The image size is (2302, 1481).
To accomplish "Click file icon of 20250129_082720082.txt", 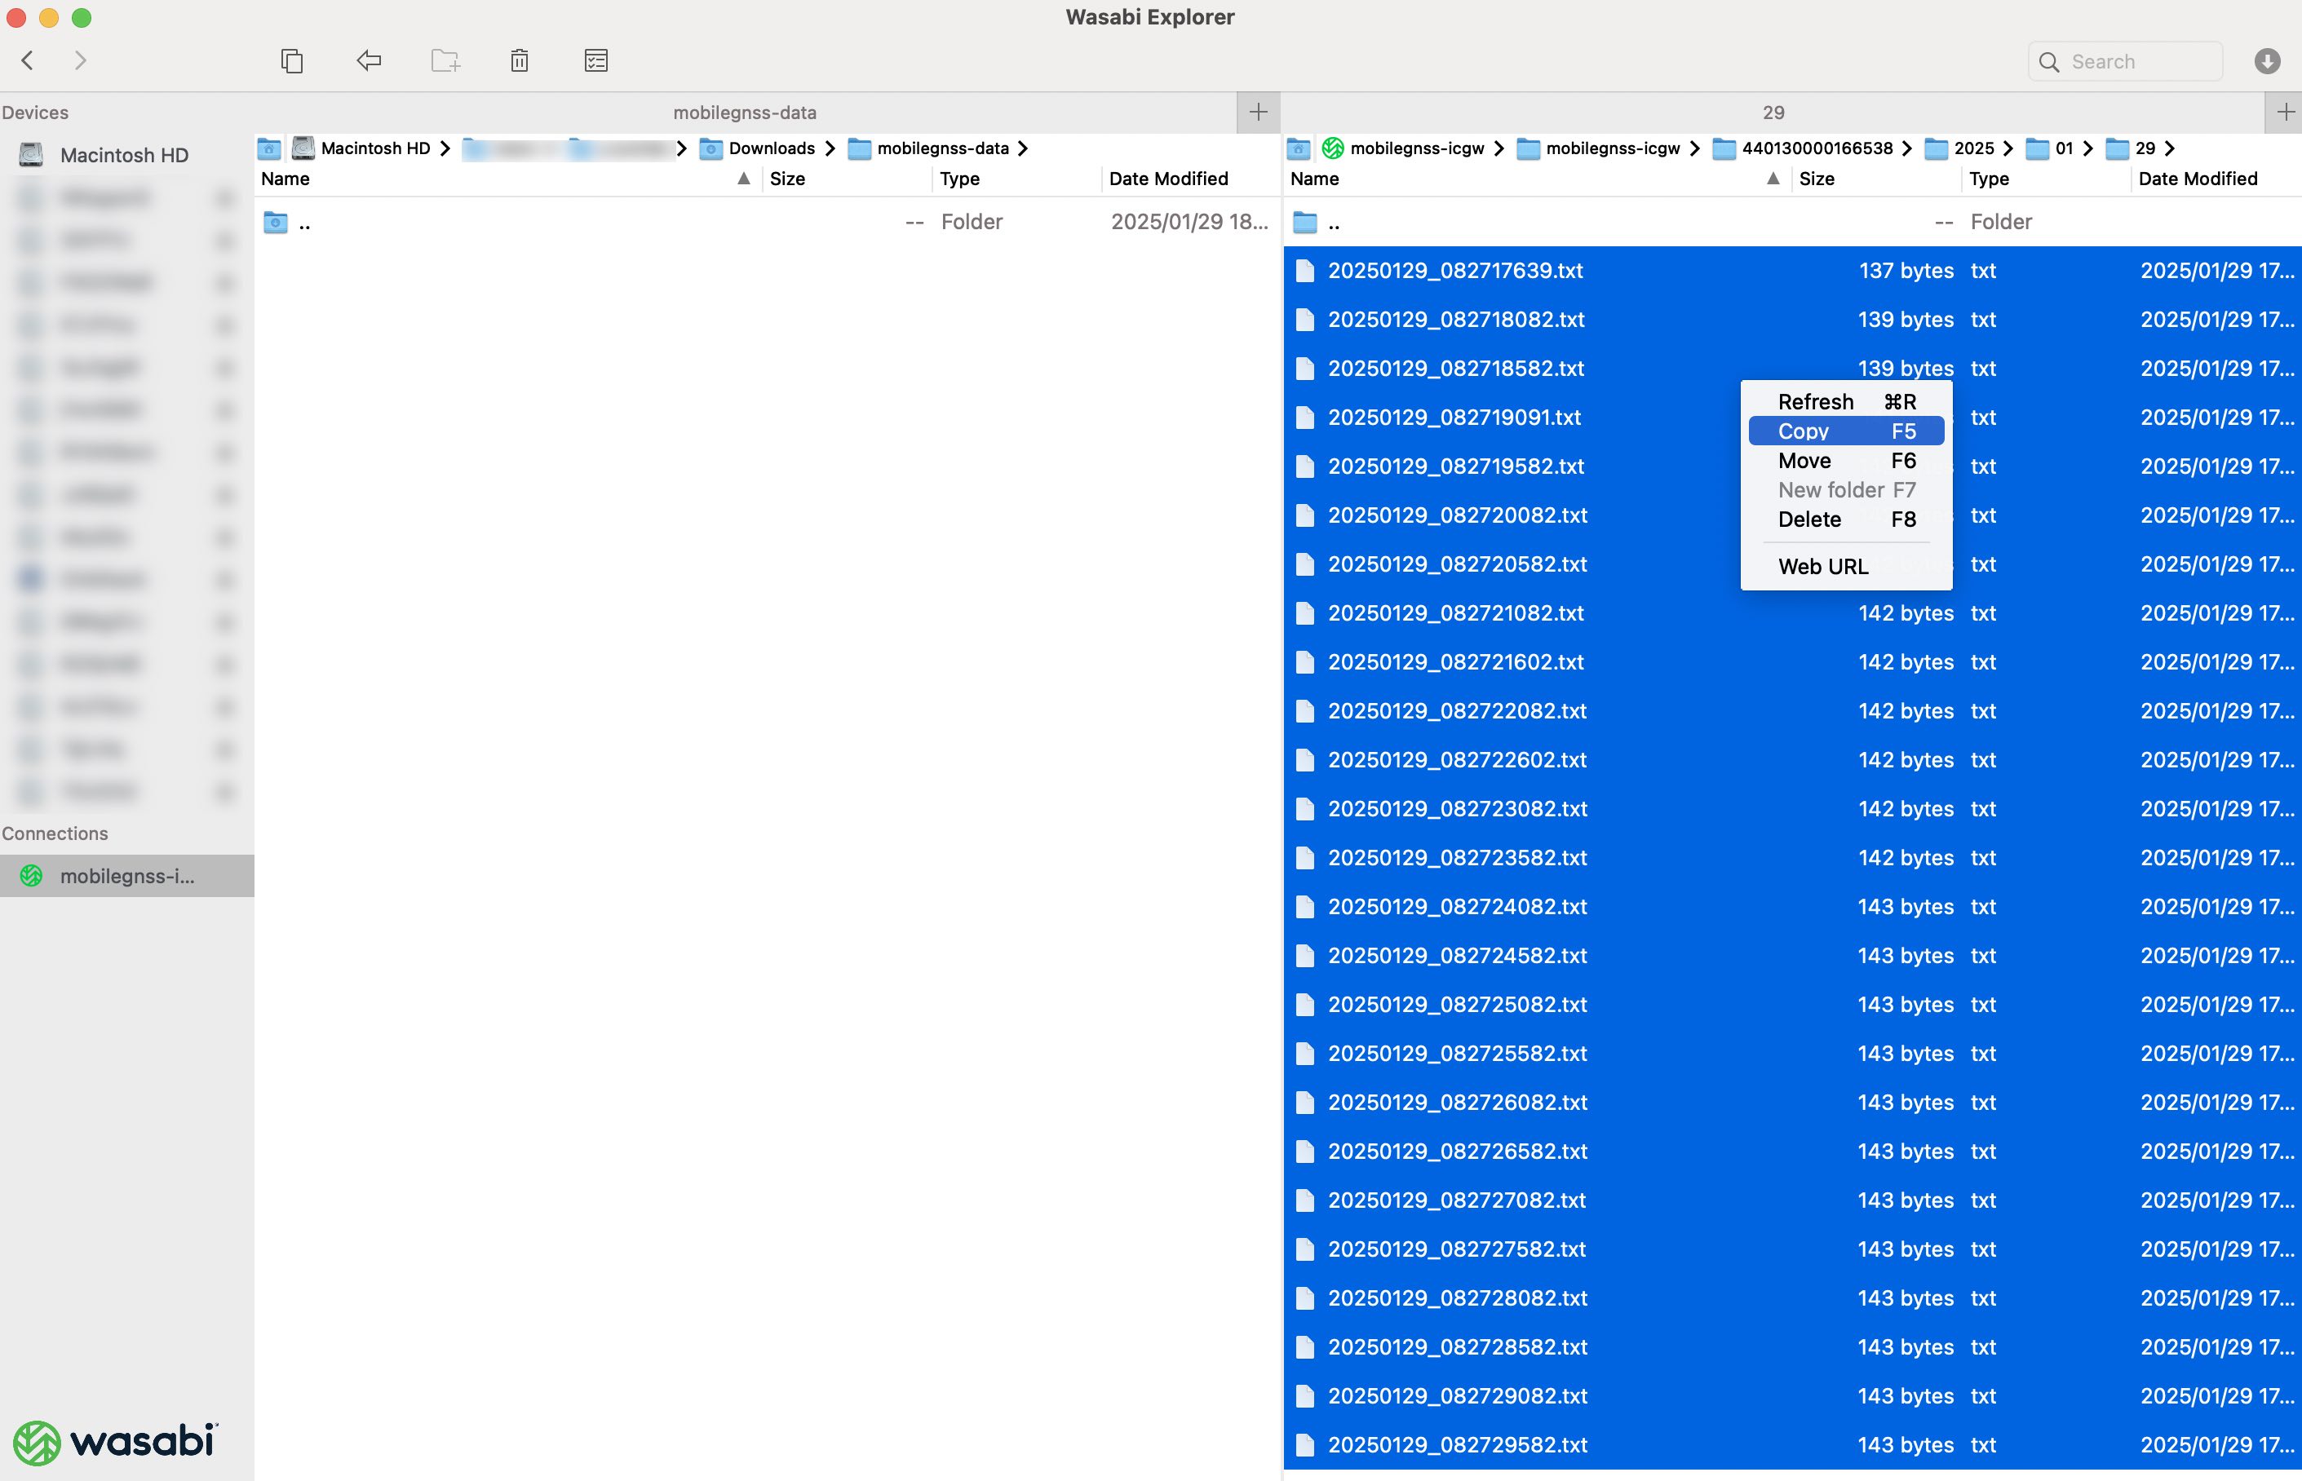I will coord(1304,515).
